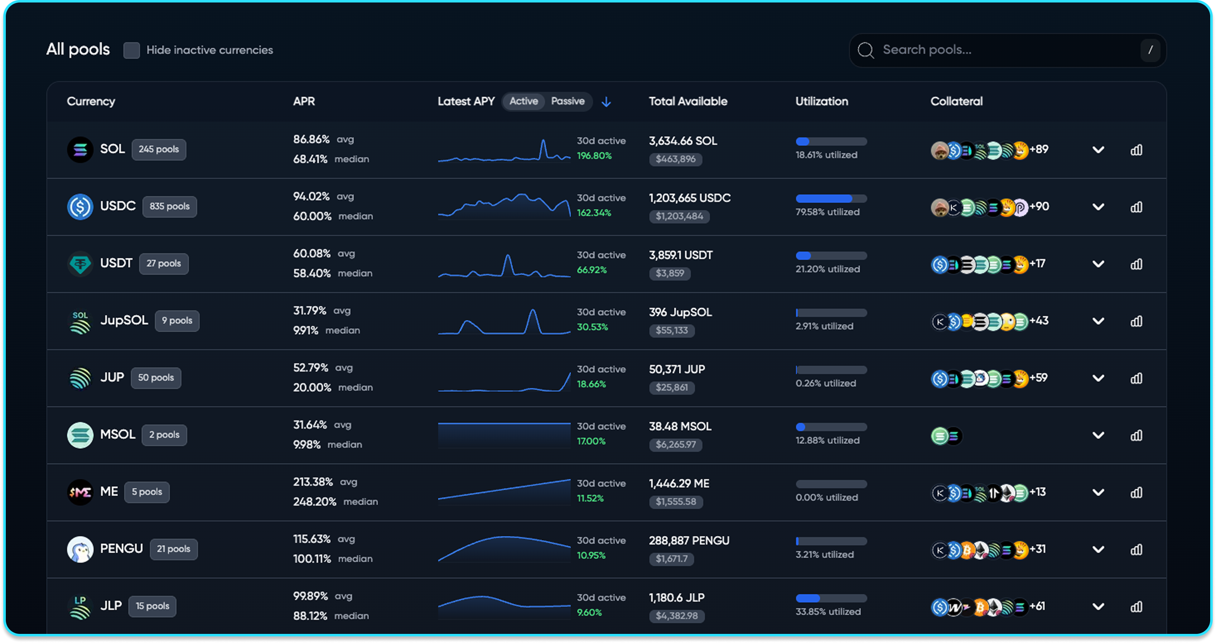Click the 5 pools badge
This screenshot has width=1216, height=643.
[x=147, y=492]
